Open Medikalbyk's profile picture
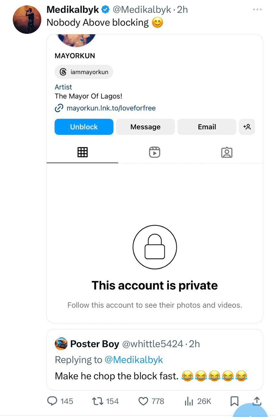Screen dimensions: 276x417 (27, 20)
